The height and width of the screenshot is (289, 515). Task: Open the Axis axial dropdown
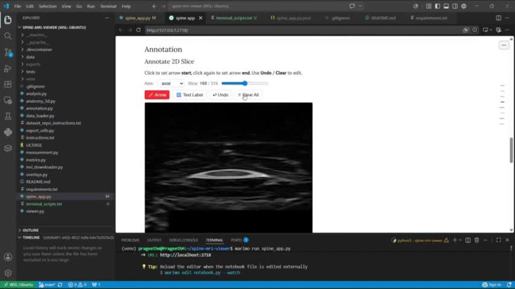click(171, 84)
